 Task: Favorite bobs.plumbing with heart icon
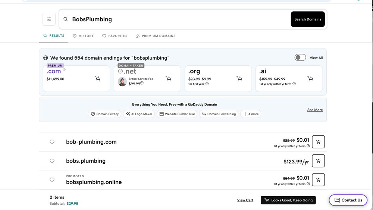52,161
